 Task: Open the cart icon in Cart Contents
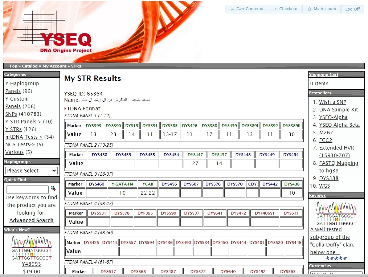pyautogui.click(x=232, y=9)
